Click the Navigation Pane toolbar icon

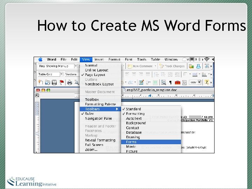click(163, 83)
